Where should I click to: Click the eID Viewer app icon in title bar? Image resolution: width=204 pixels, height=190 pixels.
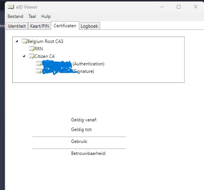[11, 7]
